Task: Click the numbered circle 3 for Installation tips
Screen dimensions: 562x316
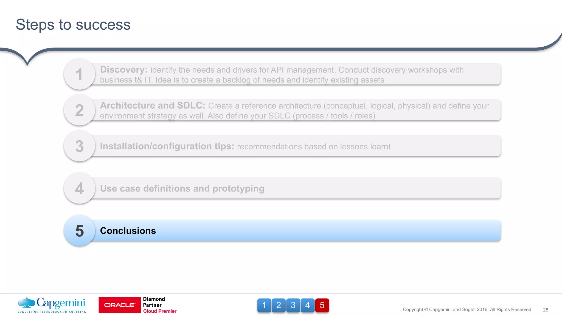Action: (x=79, y=146)
